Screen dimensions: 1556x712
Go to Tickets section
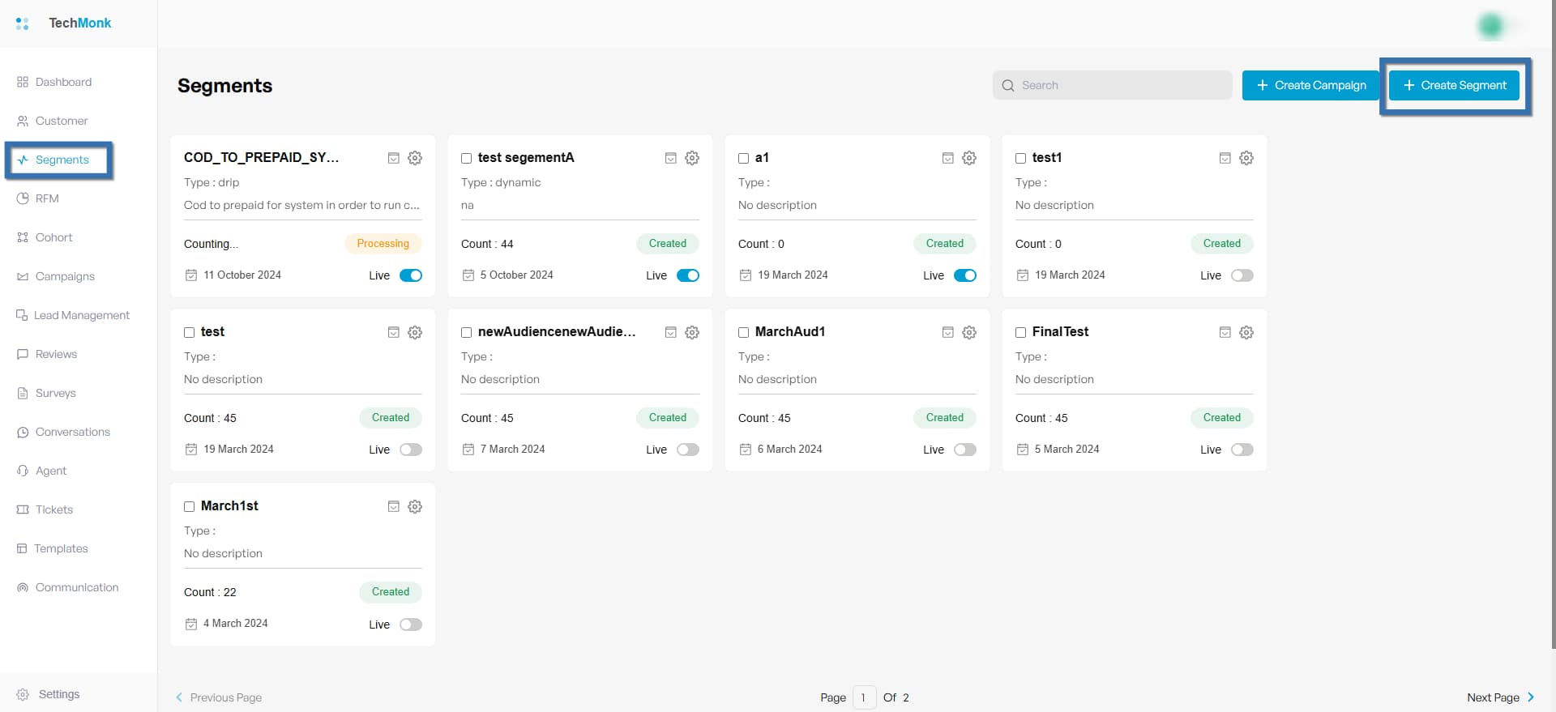pos(45,509)
